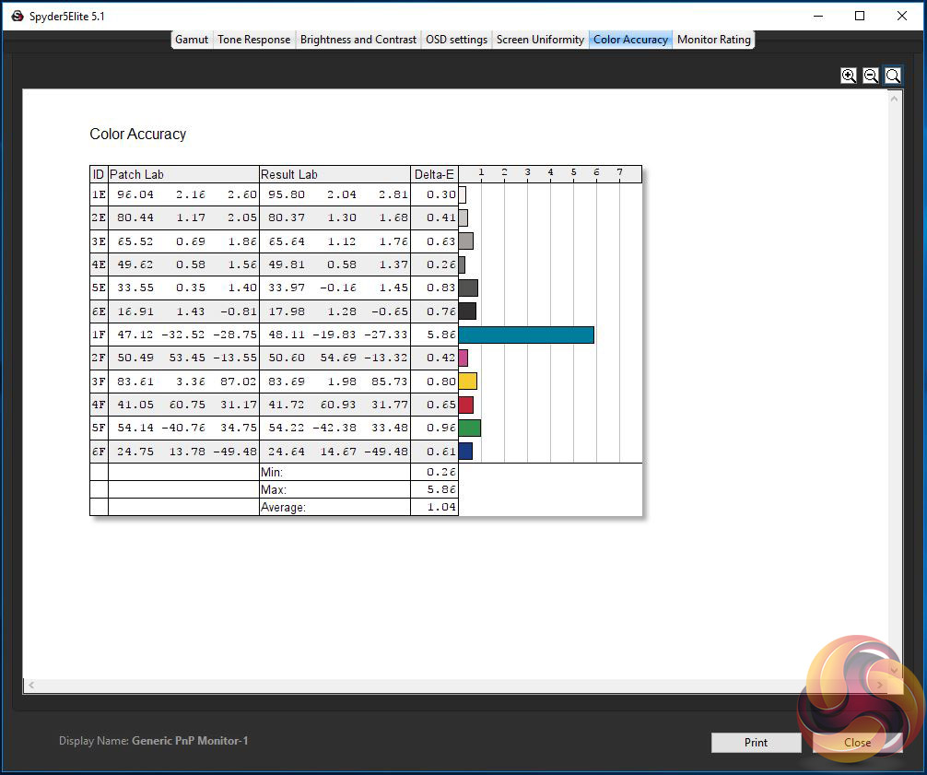Click the Spyder5Elite logo in title bar
This screenshot has width=927, height=775.
[18, 16]
